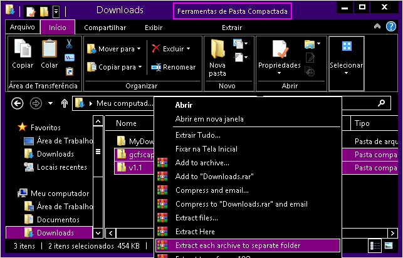Viewport: 403px width, 258px height.
Task: Expand the Propriedades dropdown arrow
Action: tap(280, 73)
